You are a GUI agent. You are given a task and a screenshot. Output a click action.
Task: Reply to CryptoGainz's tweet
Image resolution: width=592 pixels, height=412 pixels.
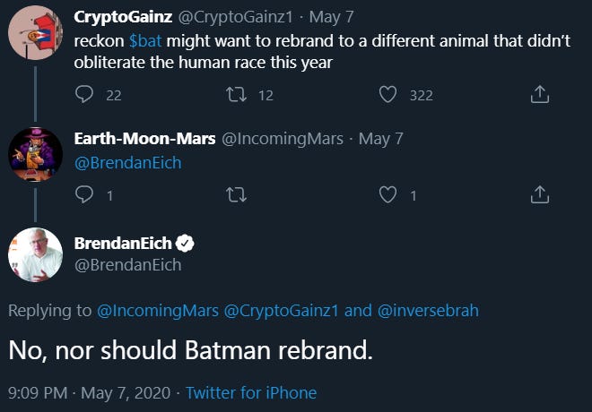(x=85, y=95)
